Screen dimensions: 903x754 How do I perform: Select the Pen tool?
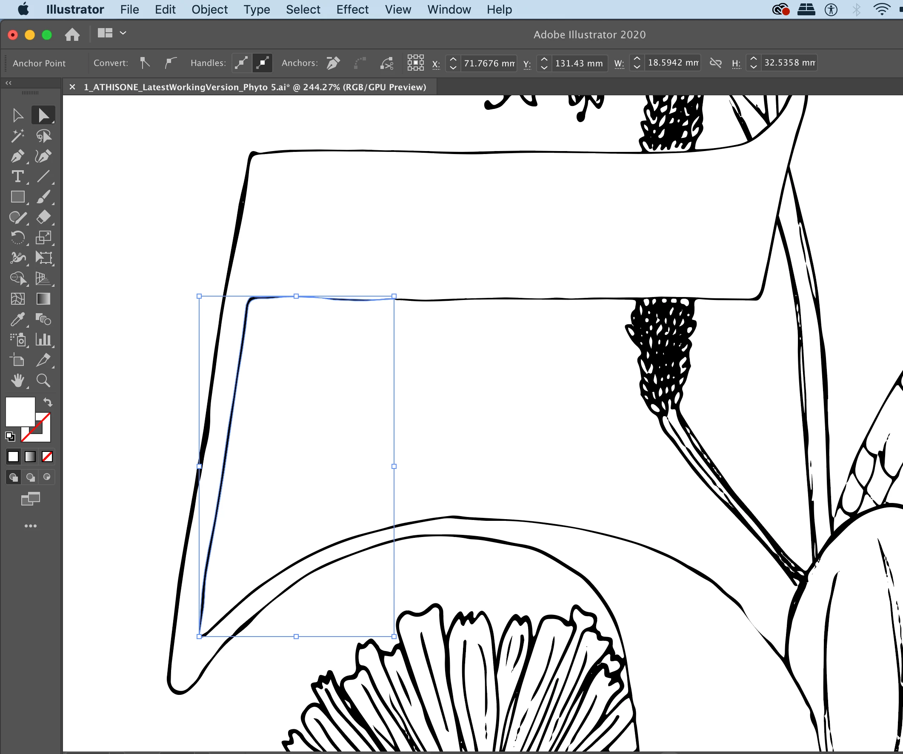(17, 157)
